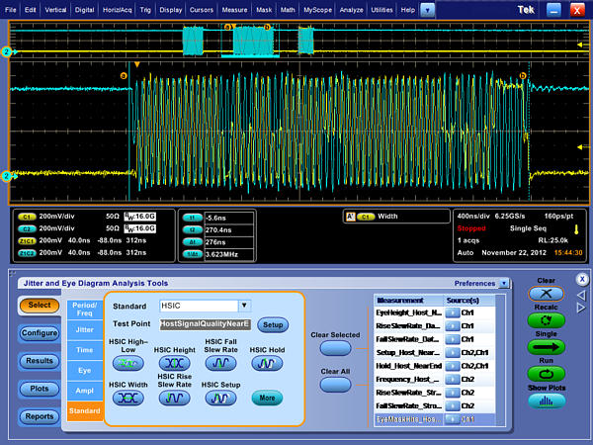Click the Clear Selected button
Image resolution: width=593 pixels, height=445 pixels.
point(334,348)
